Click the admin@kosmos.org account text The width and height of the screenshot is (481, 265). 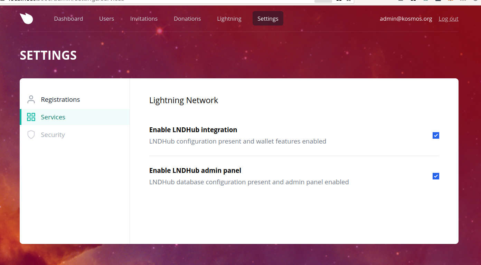pos(406,19)
